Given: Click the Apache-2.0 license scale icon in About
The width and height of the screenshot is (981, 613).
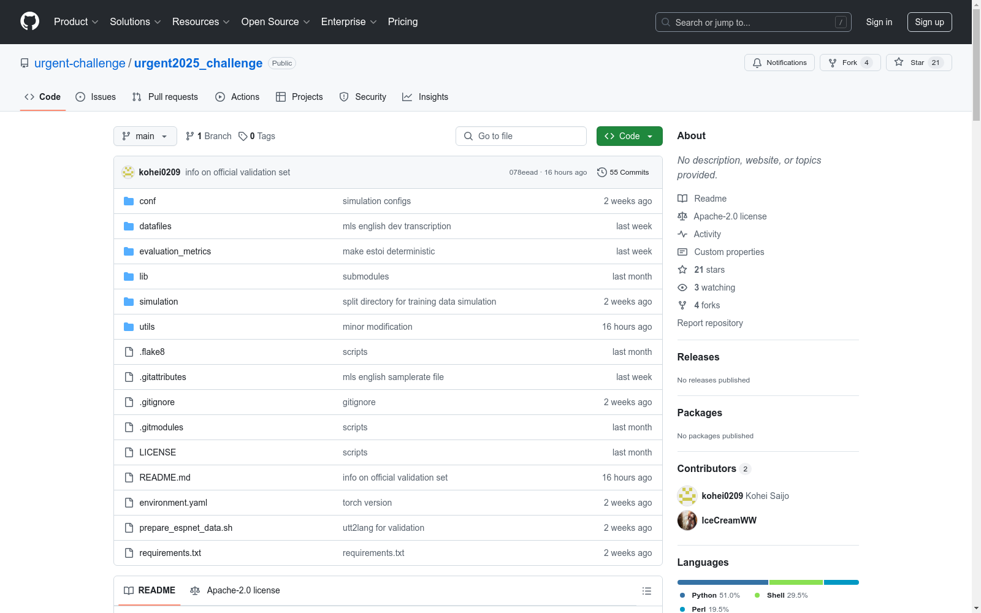Looking at the screenshot, I should point(682,216).
